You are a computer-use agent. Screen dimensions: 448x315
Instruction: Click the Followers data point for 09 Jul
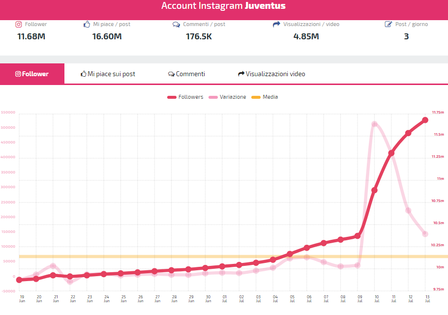[358, 236]
